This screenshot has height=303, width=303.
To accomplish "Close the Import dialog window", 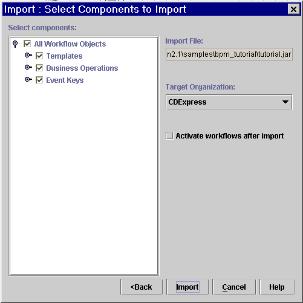I will pyautogui.click(x=293, y=9).
